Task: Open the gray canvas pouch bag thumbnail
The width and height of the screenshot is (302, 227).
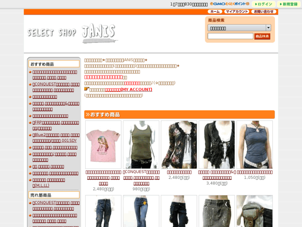Action: point(255,211)
